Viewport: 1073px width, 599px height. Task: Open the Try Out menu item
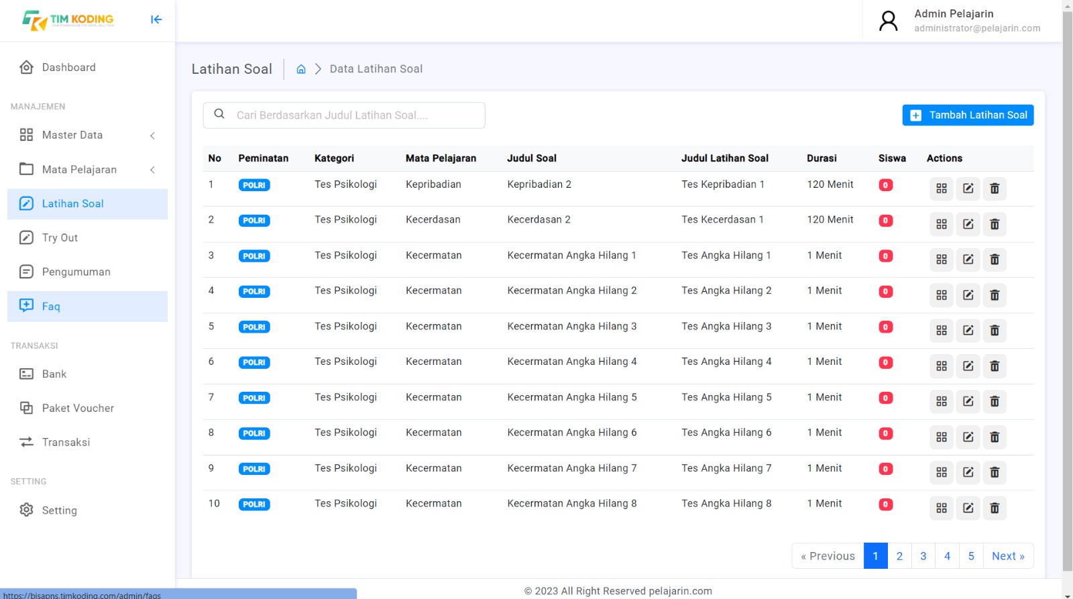click(x=87, y=237)
